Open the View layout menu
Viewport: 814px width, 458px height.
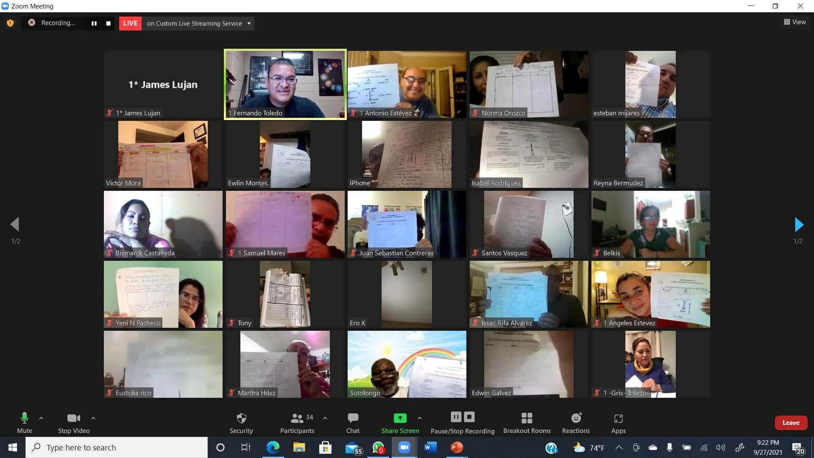(x=794, y=22)
